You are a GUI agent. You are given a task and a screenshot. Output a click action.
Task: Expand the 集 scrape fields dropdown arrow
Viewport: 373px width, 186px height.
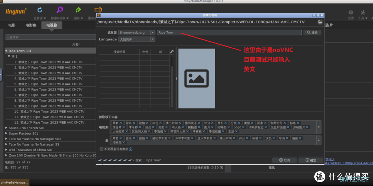click(x=319, y=140)
